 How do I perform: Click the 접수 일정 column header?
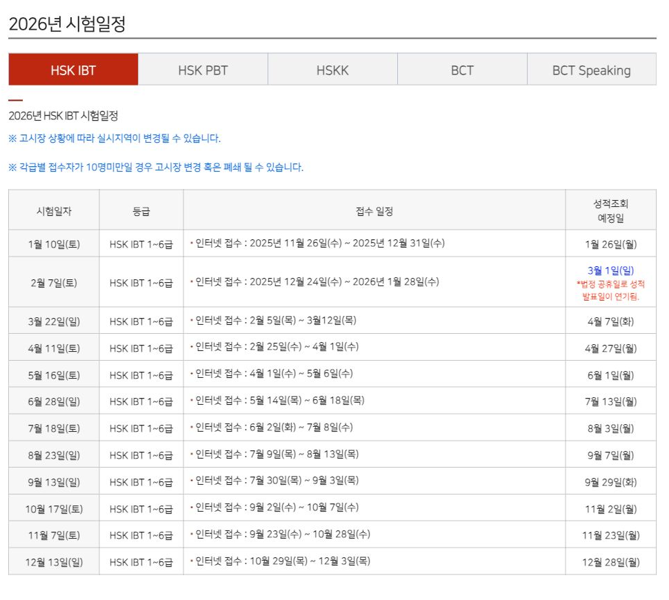pyautogui.click(x=375, y=210)
